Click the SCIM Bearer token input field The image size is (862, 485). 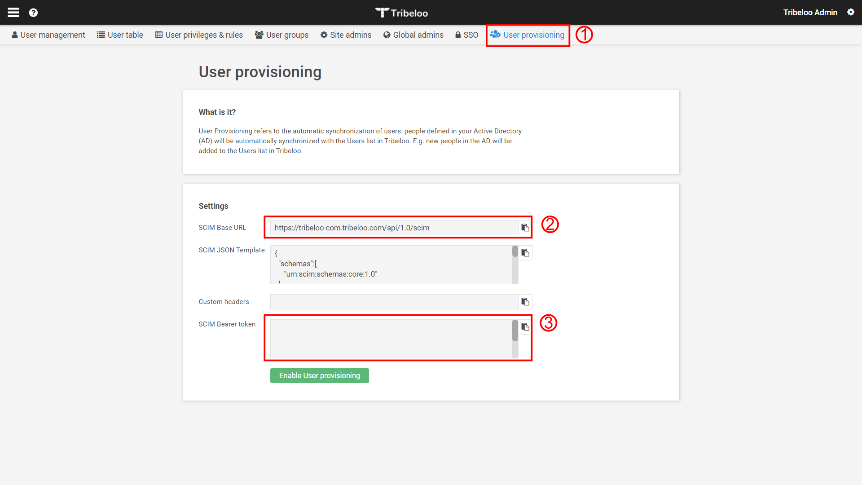[394, 338]
